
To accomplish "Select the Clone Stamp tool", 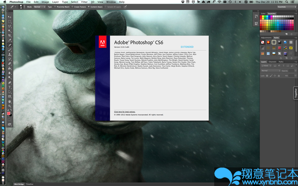I will pyautogui.click(x=9, y=54).
